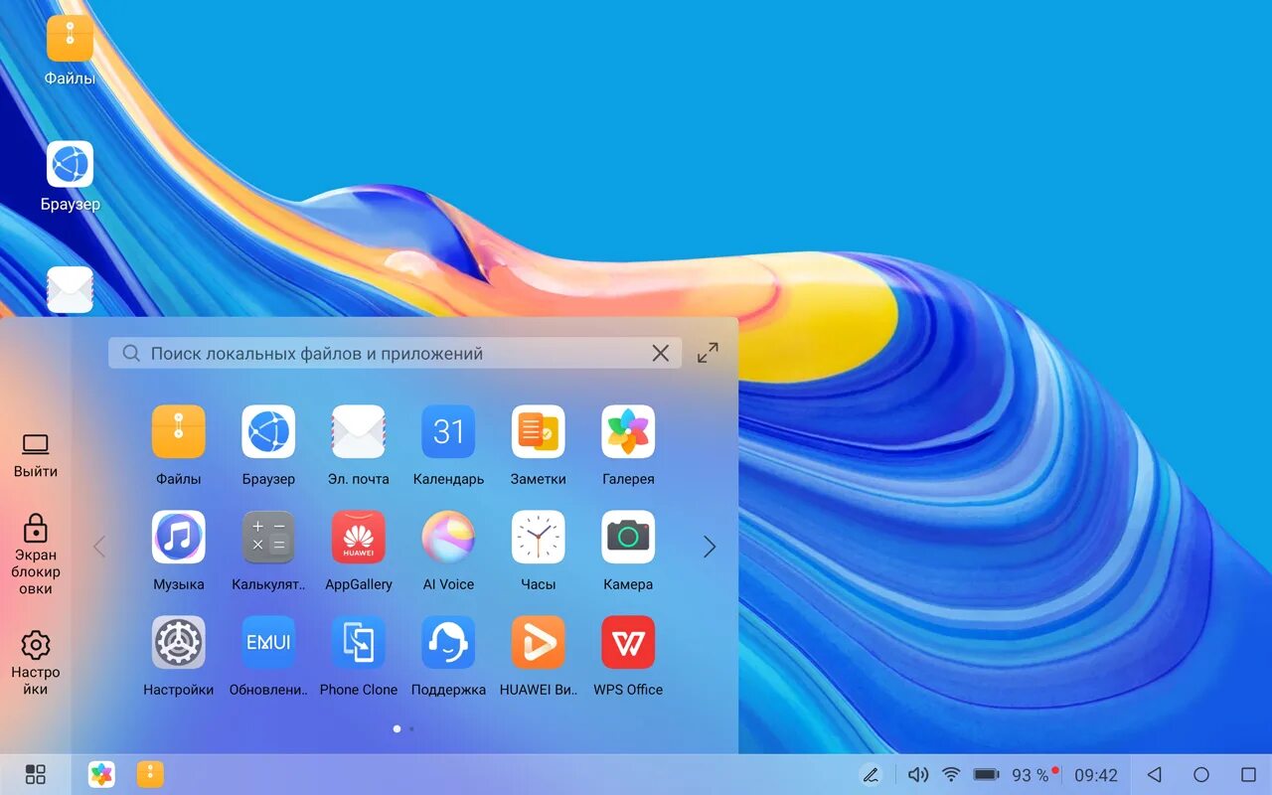
Task: Open the Заметки notes app
Action: coord(538,431)
